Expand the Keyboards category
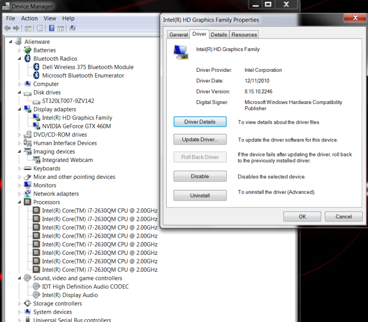 point(19,168)
